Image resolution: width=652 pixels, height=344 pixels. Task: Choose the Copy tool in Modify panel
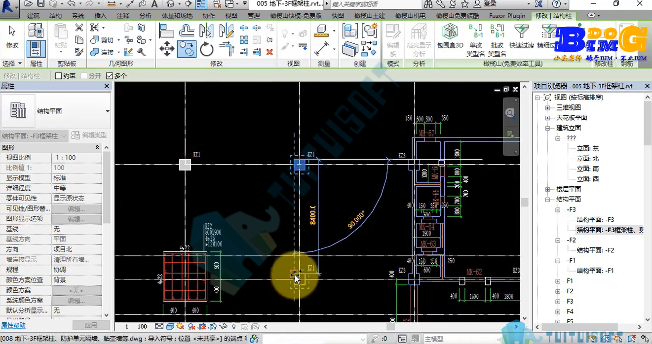(187, 49)
